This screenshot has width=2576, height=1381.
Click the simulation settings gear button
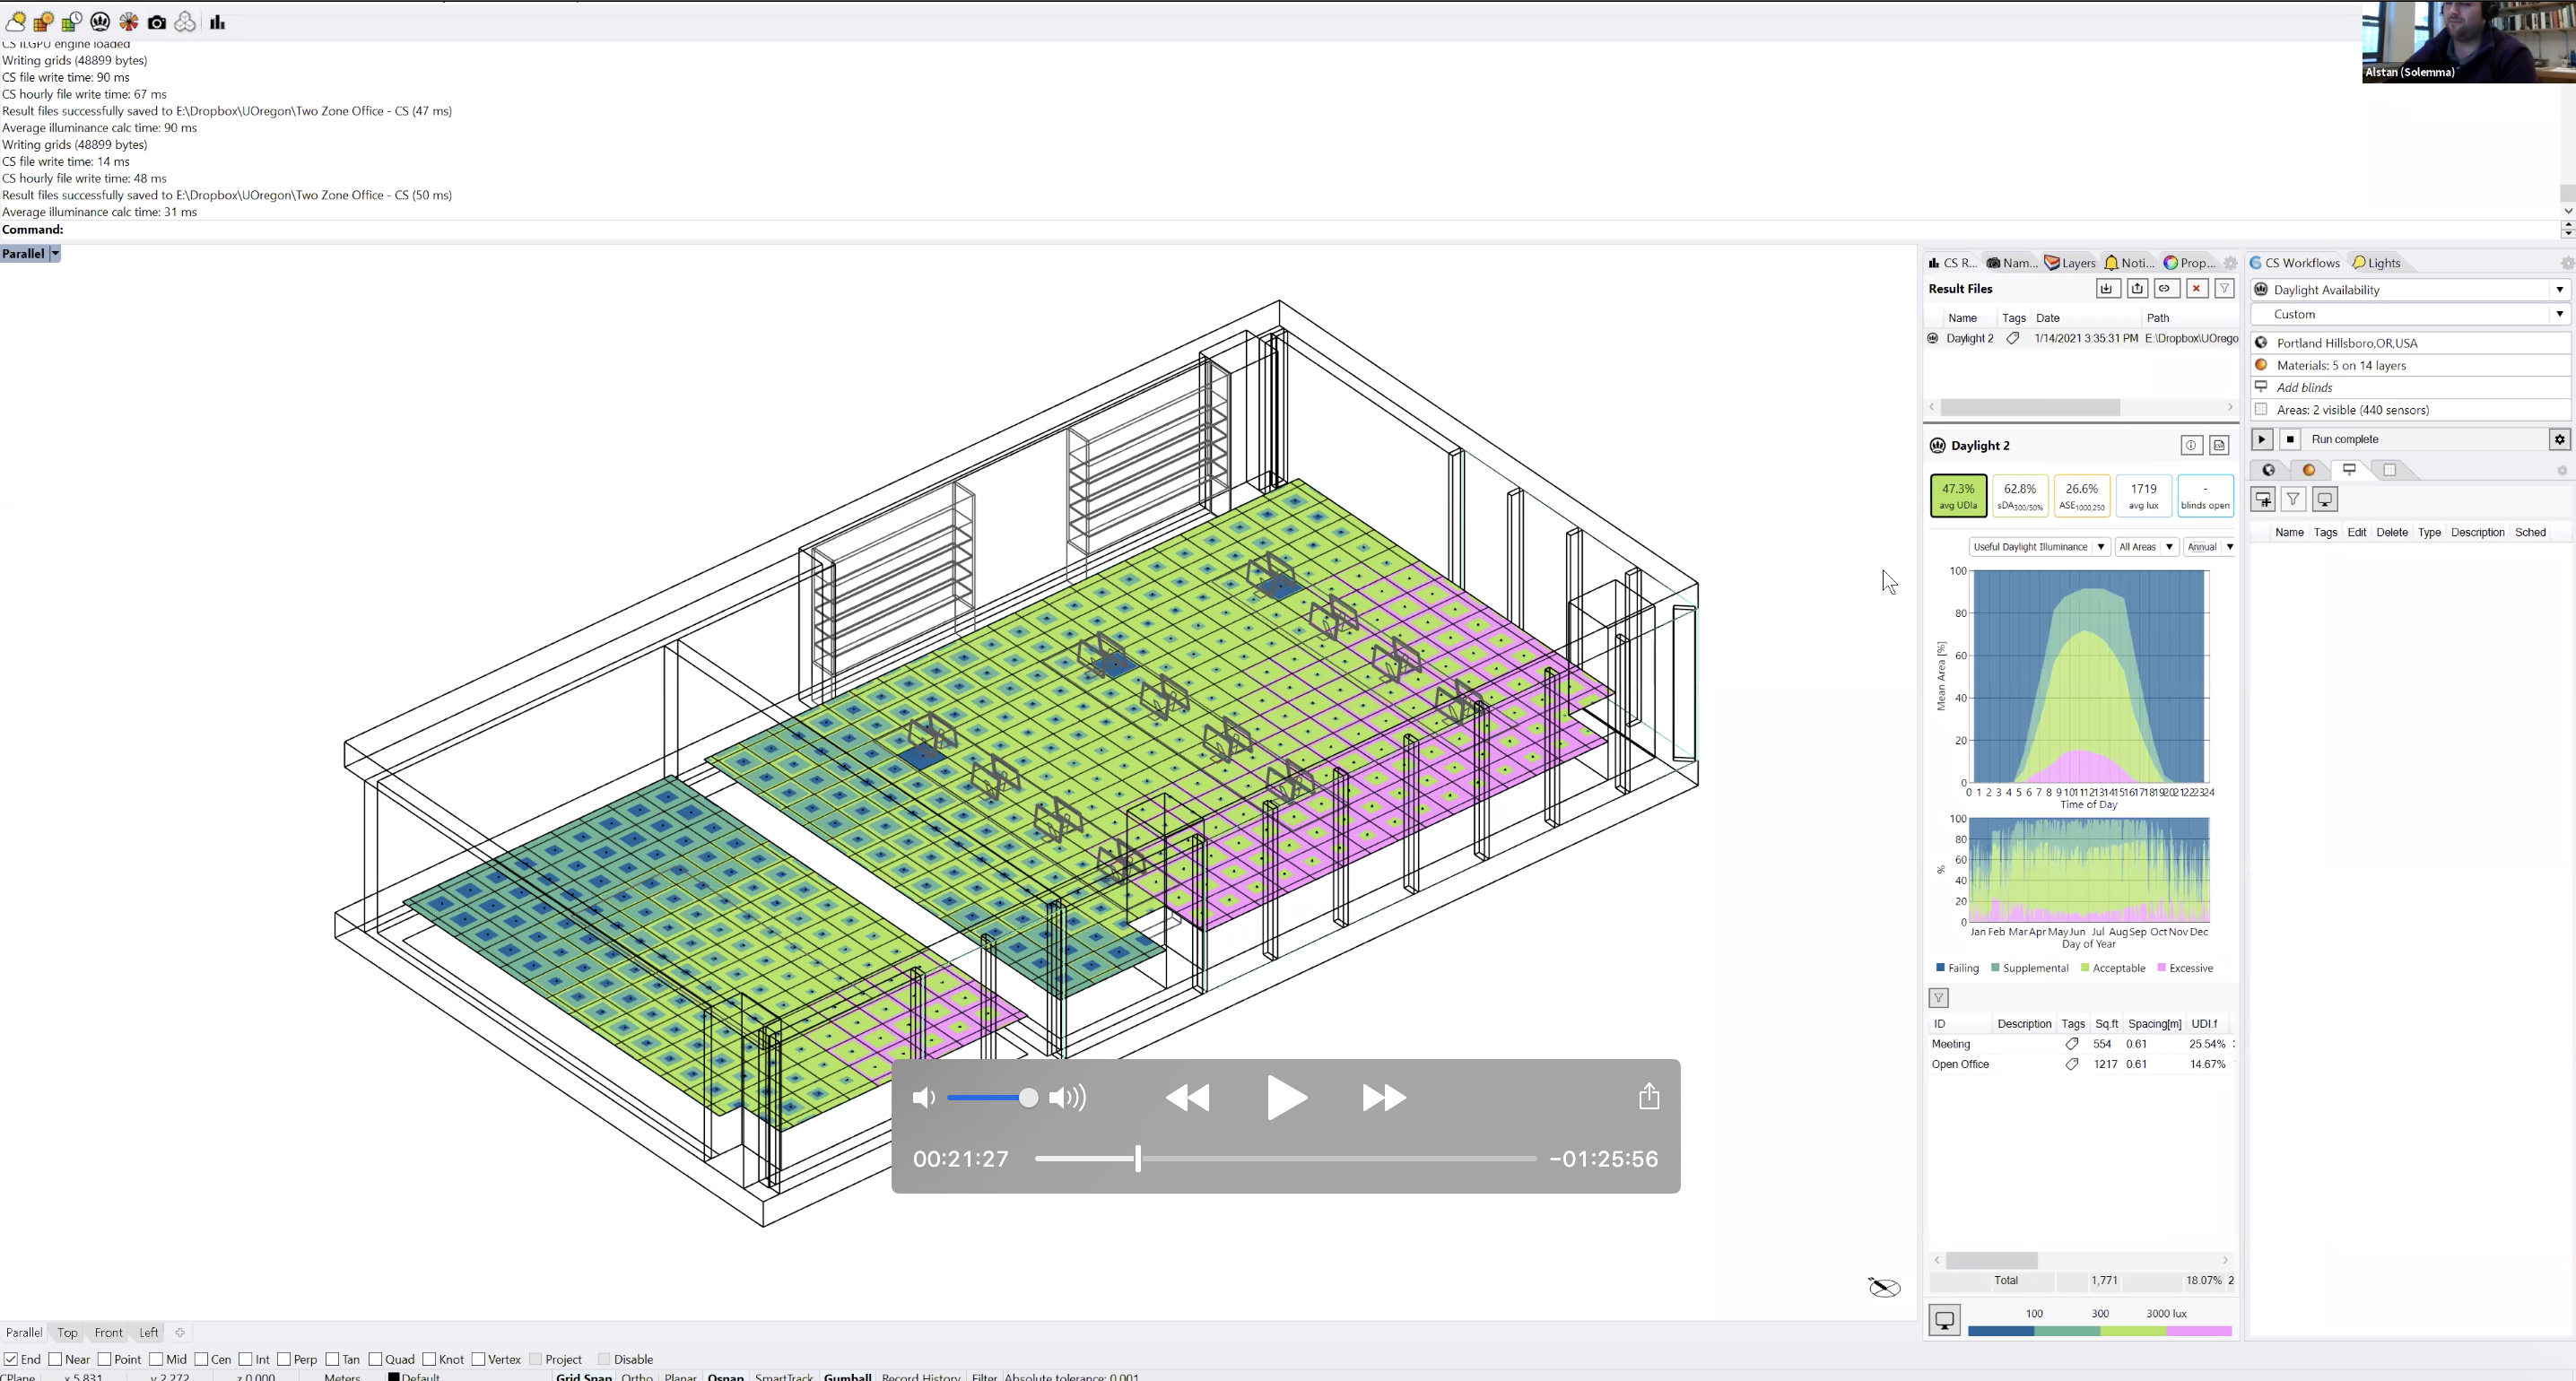click(x=2559, y=439)
